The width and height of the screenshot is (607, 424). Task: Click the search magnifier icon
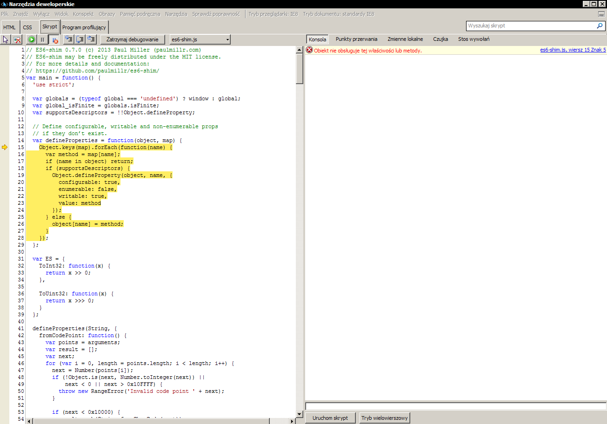(600, 26)
